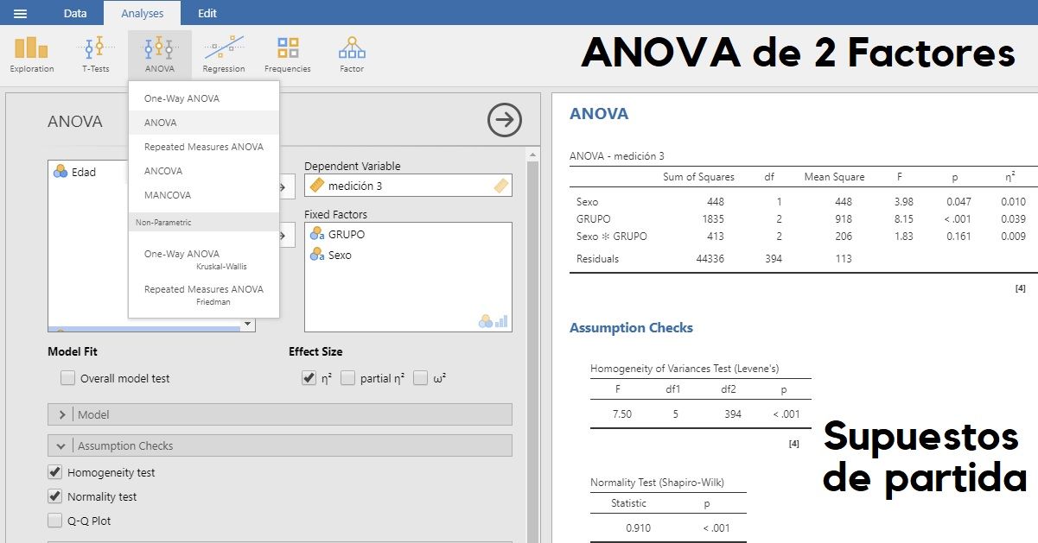The width and height of the screenshot is (1038, 543).
Task: Collapse the Assumption Checks section
Action: pyautogui.click(x=60, y=445)
